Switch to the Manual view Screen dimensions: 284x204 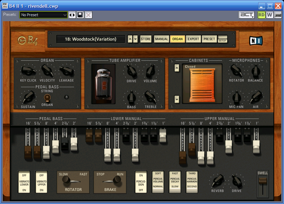[161, 39]
